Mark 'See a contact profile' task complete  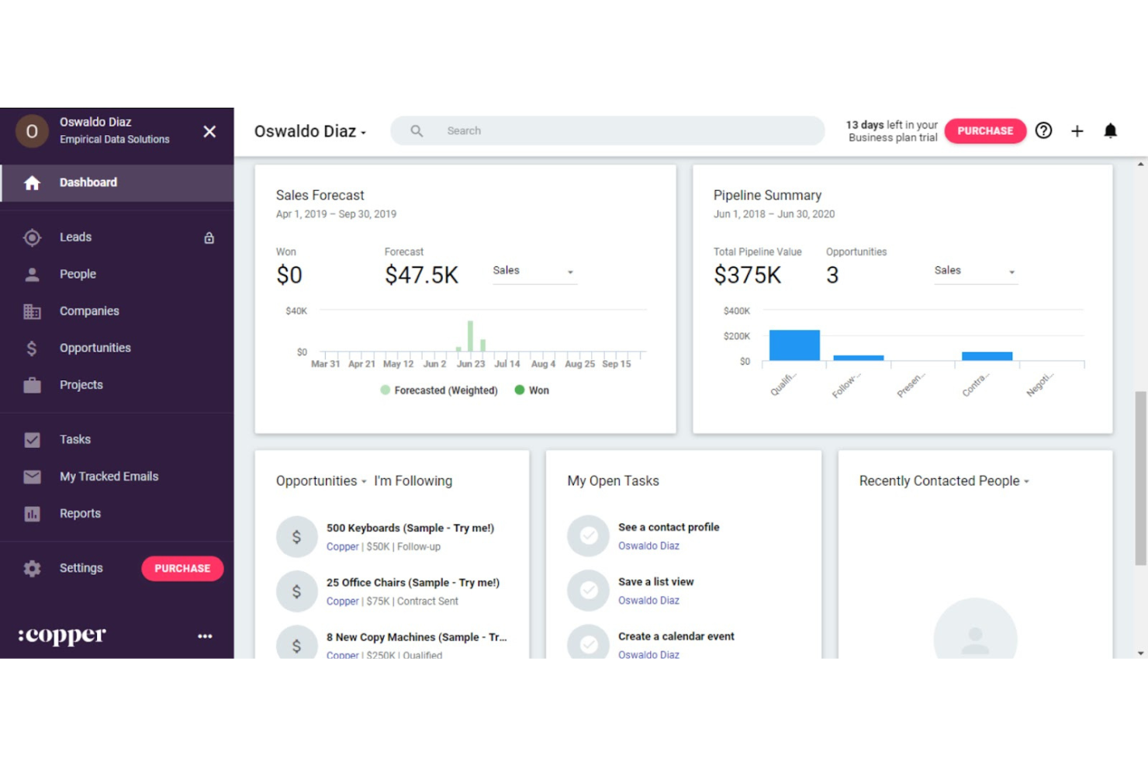click(x=588, y=536)
